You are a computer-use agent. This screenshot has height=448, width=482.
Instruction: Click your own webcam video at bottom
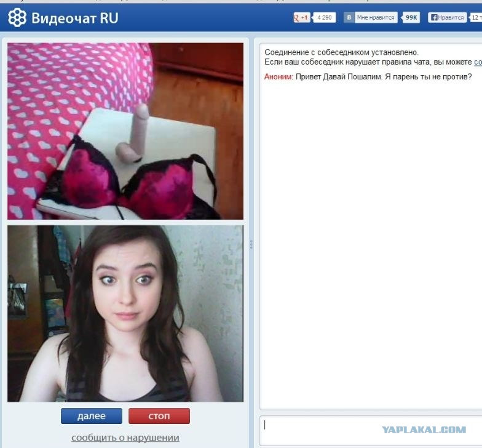[125, 314]
